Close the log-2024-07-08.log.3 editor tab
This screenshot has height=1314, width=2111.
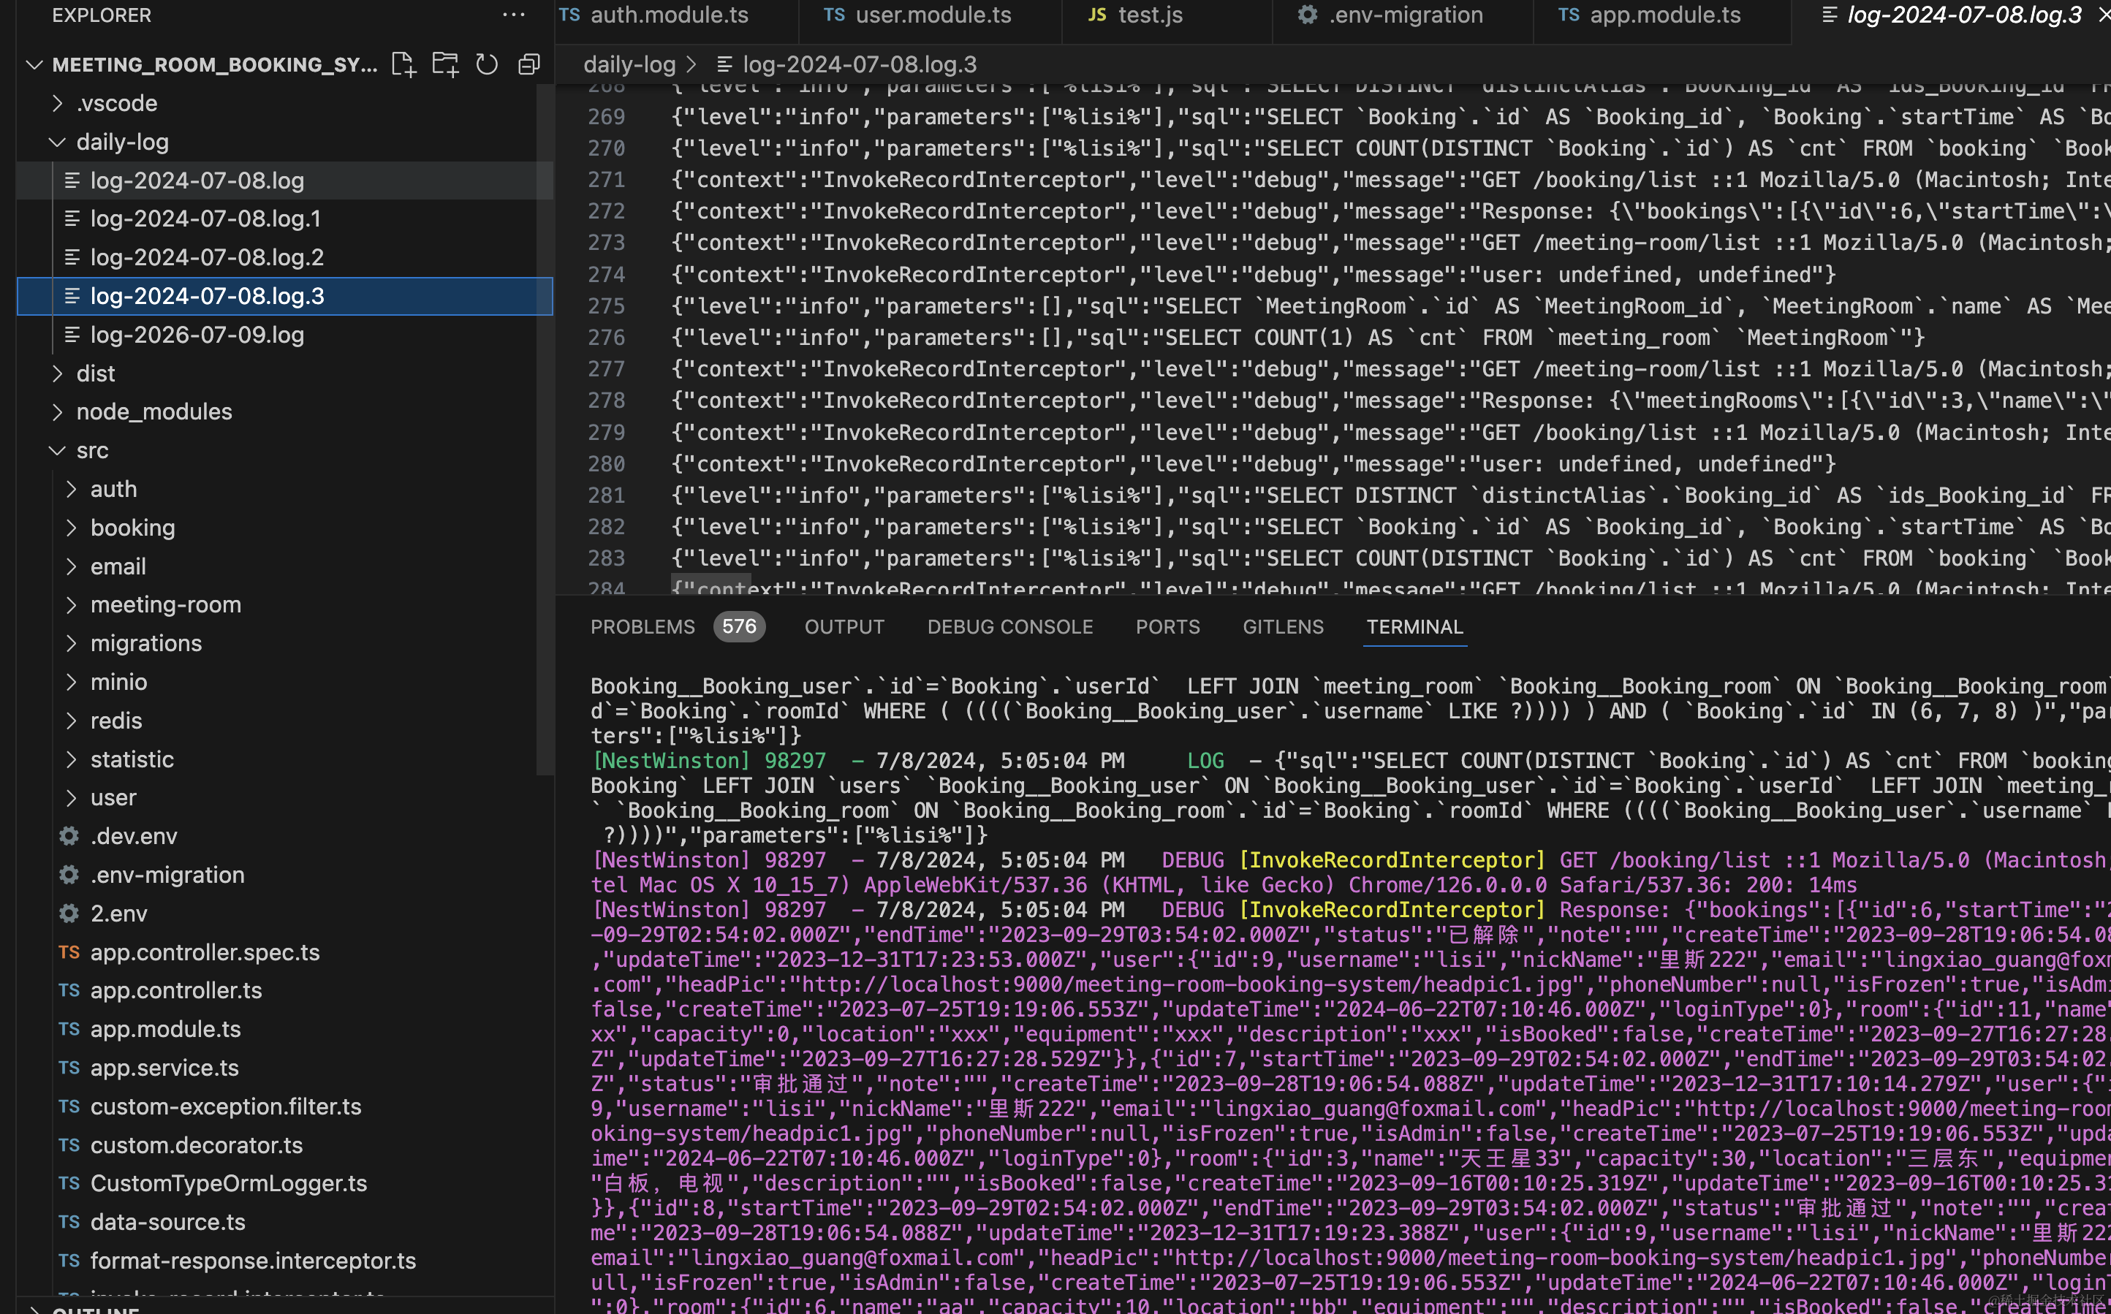[2103, 15]
